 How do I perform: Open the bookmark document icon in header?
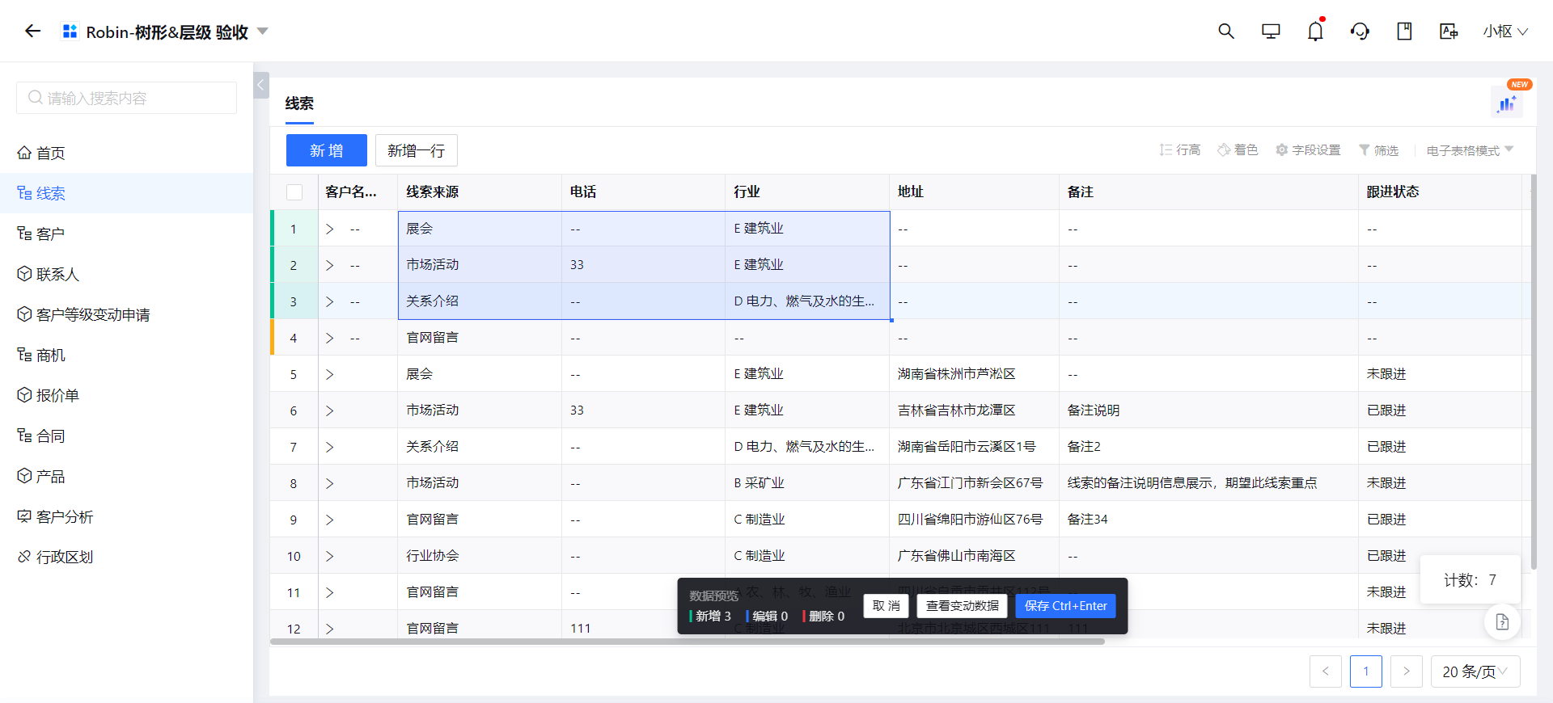tap(1404, 31)
